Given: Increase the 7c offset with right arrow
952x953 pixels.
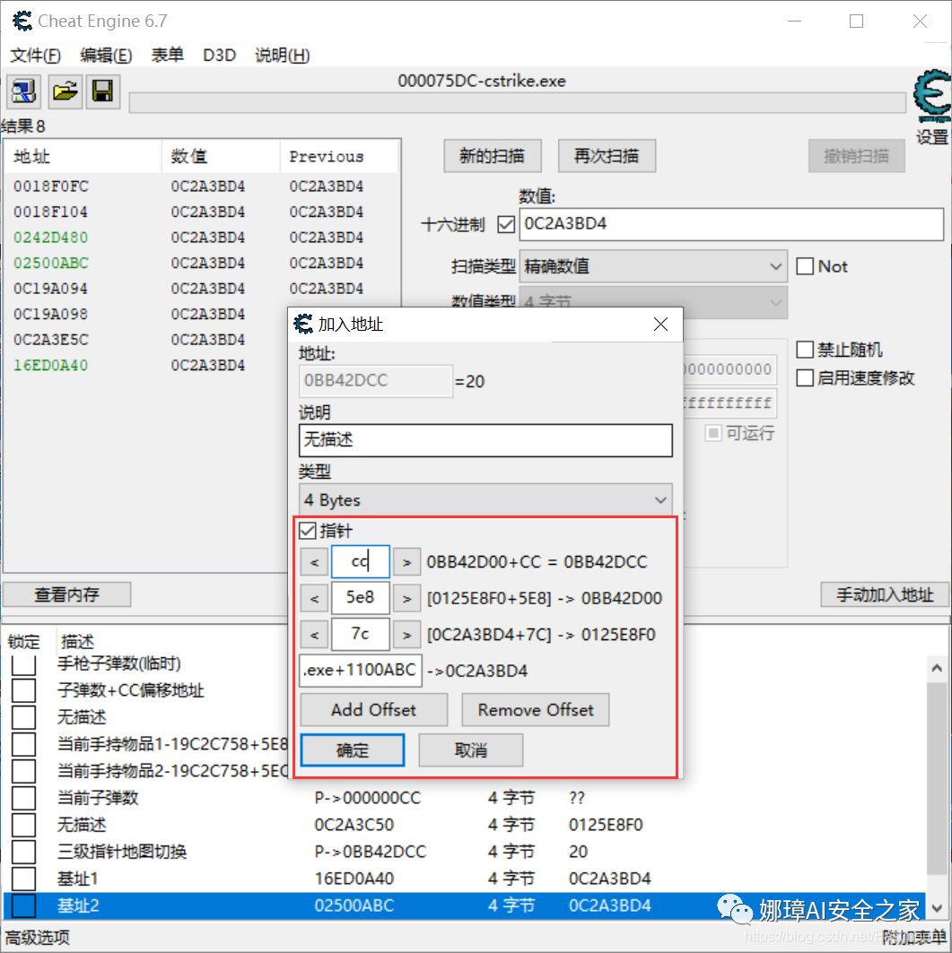Looking at the screenshot, I should click(407, 635).
